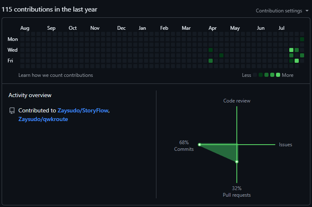Click the 'Fri' weekday label
The height and width of the screenshot is (207, 312).
tap(10, 61)
